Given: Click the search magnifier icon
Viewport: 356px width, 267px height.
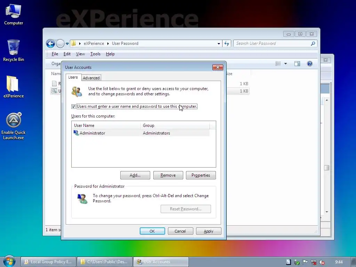Looking at the screenshot, I should point(313,43).
